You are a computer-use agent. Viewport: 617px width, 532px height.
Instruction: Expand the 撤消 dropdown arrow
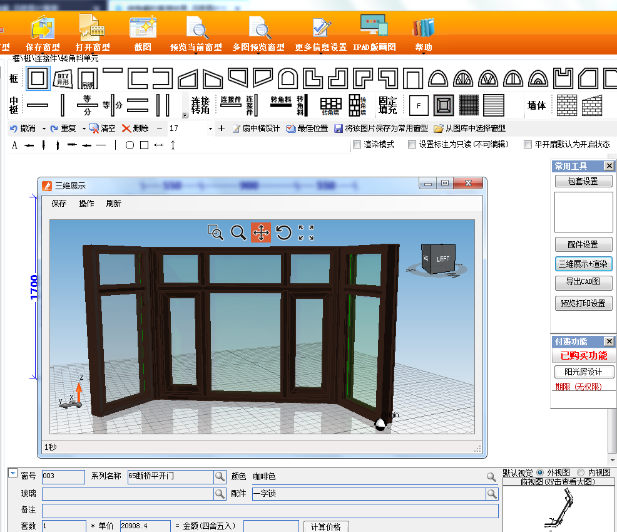pos(44,128)
